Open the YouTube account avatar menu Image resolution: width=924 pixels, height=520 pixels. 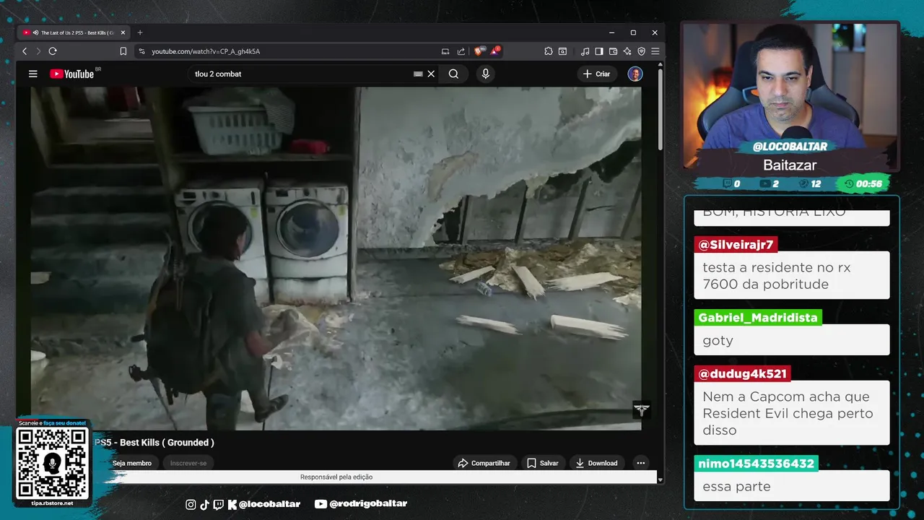[635, 74]
